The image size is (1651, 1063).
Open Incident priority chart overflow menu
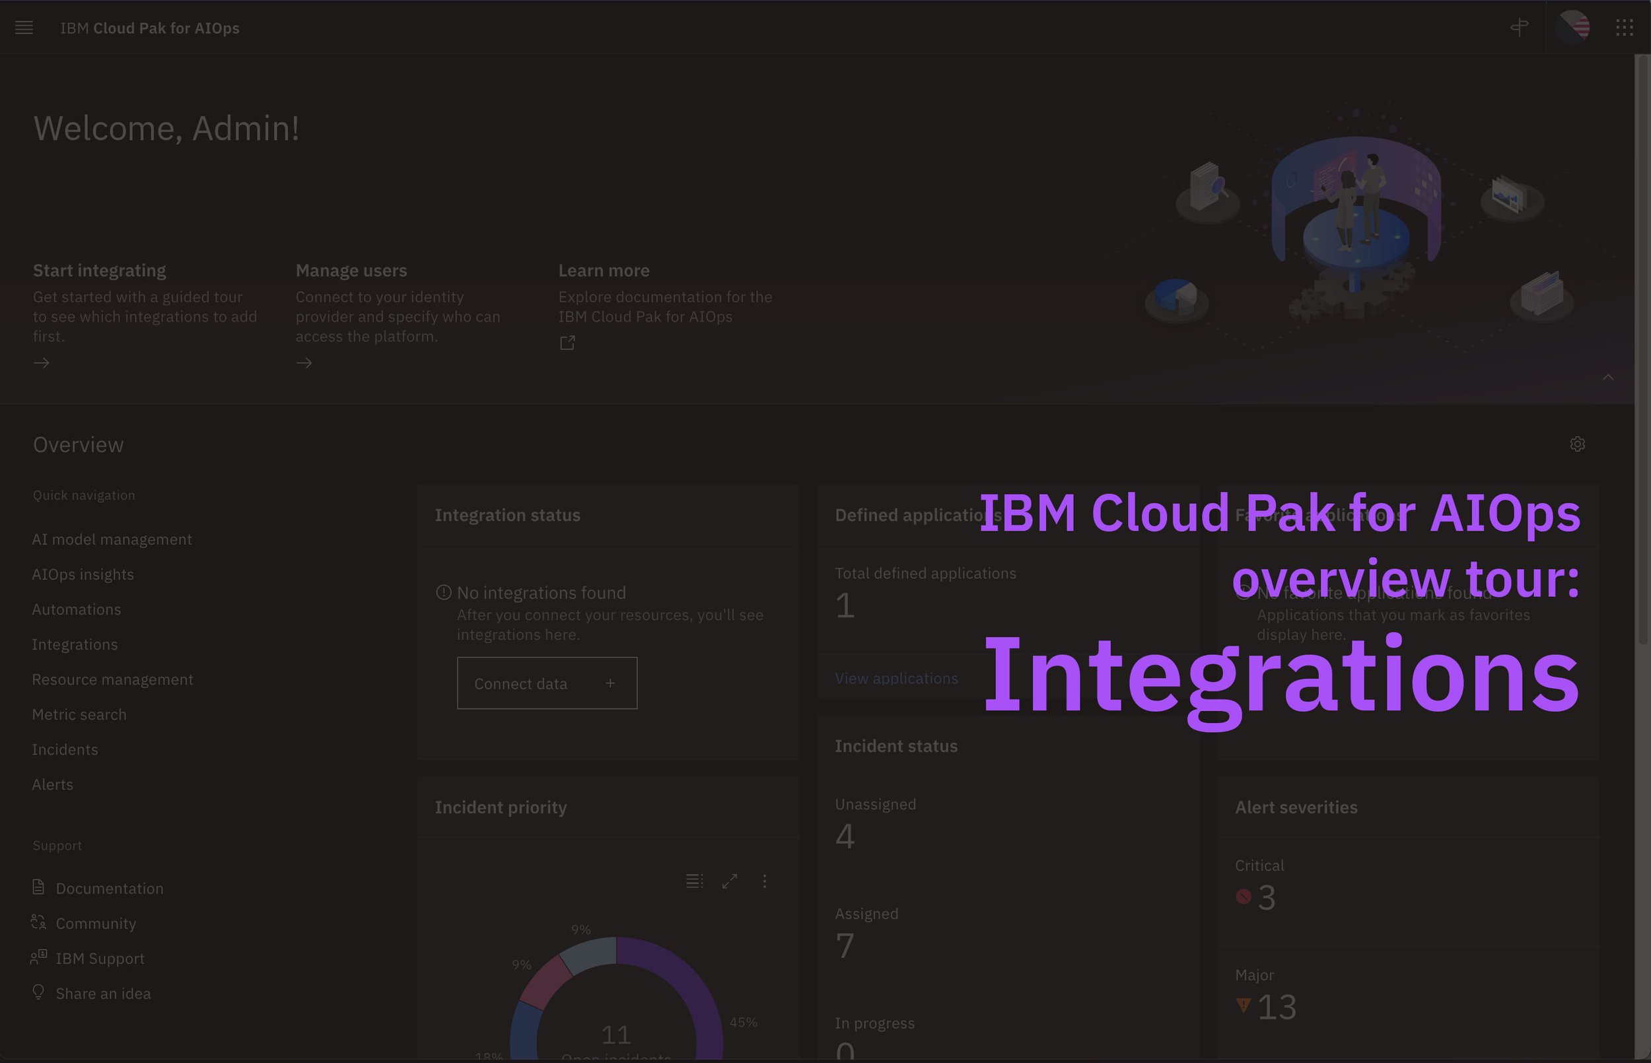764,881
